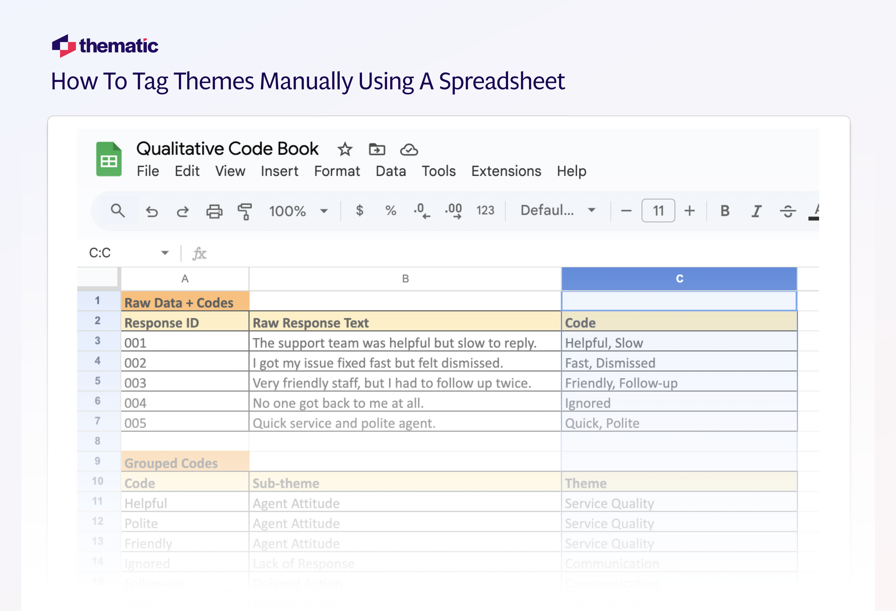Select the 'Sub-theme' header cell

[x=405, y=482]
